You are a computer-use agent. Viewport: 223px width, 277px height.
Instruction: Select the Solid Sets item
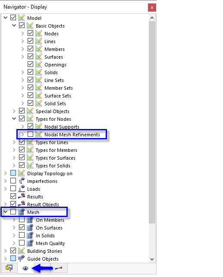point(55,104)
